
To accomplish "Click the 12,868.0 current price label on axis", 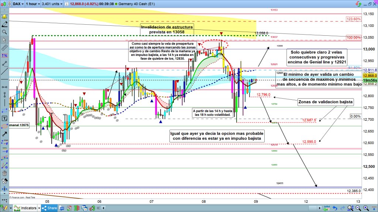I will (x=370, y=75).
